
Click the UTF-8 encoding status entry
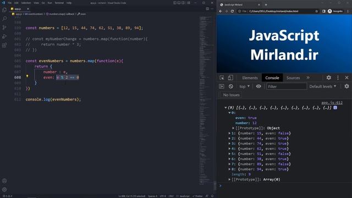[163, 196]
